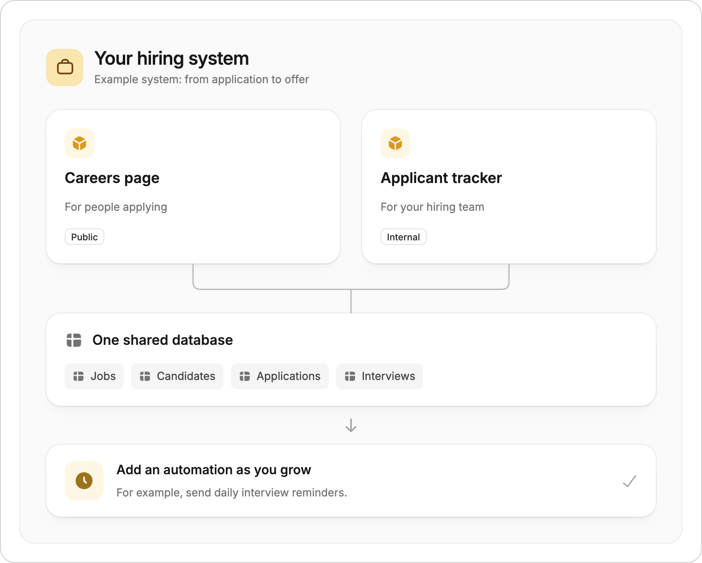
Task: Click the "For your hiring team" description
Action: tap(433, 207)
